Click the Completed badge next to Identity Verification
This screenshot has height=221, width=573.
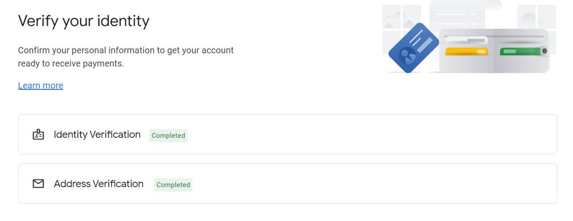[x=168, y=136]
